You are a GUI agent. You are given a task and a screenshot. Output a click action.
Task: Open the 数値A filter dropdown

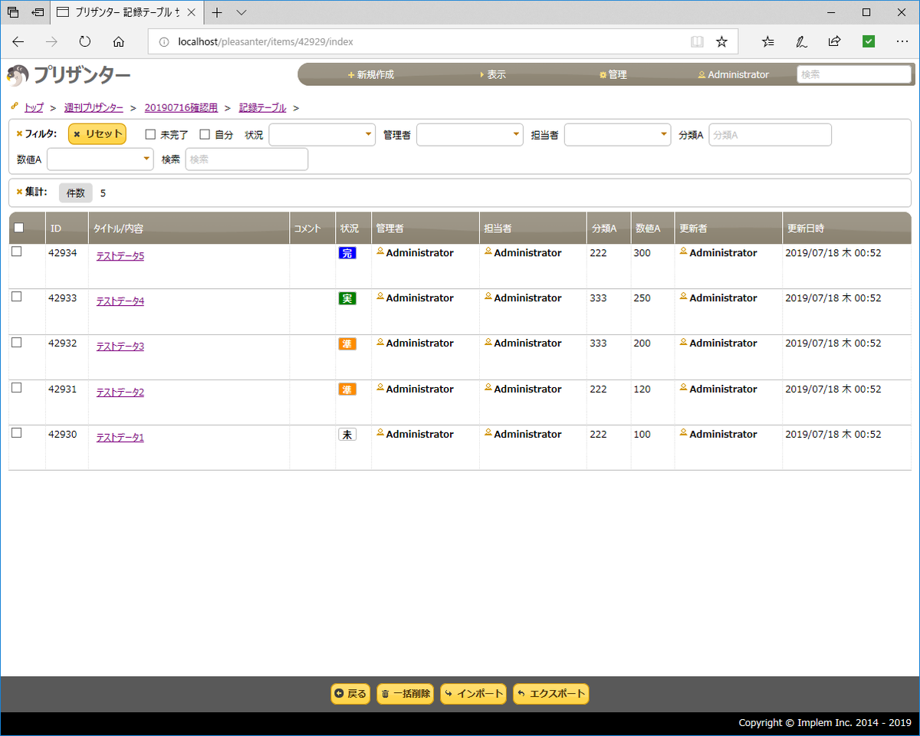pos(100,159)
